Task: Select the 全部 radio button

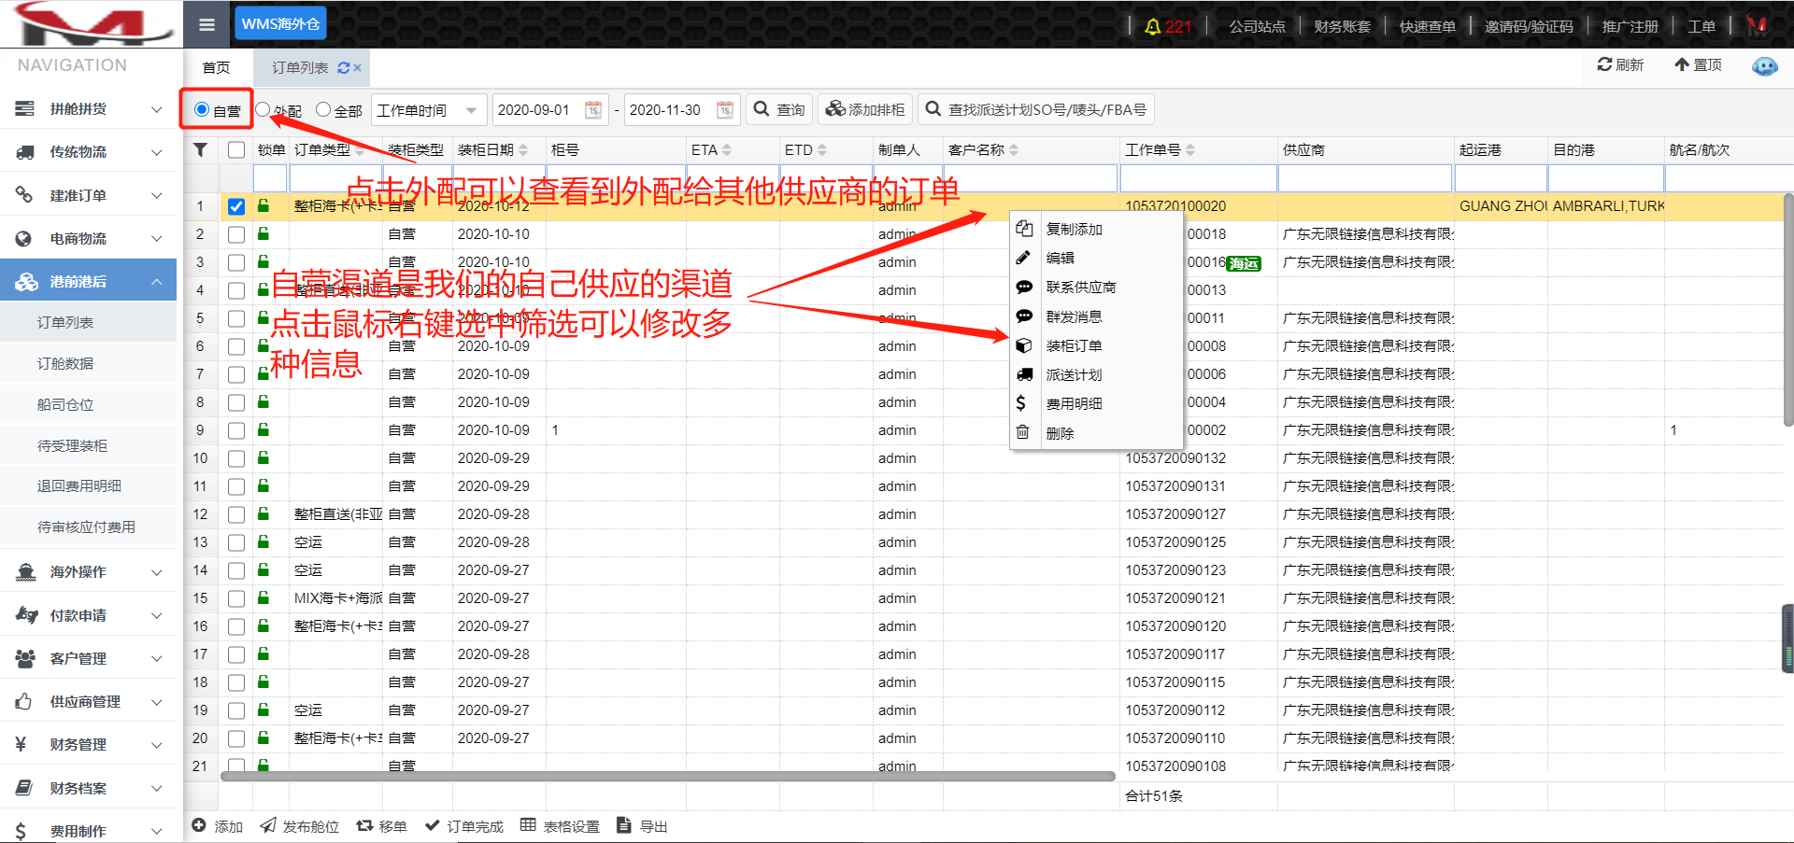Action: 323,110
